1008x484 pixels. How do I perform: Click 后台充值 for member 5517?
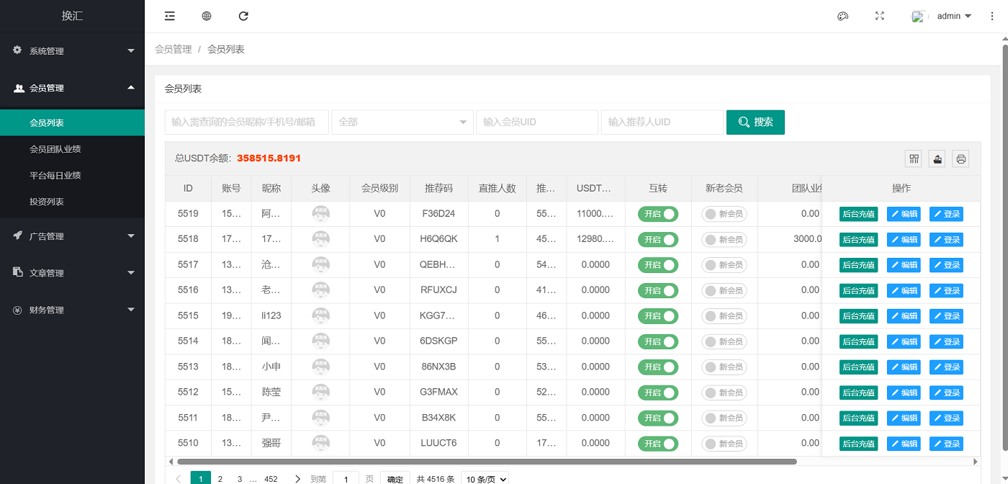pos(858,265)
